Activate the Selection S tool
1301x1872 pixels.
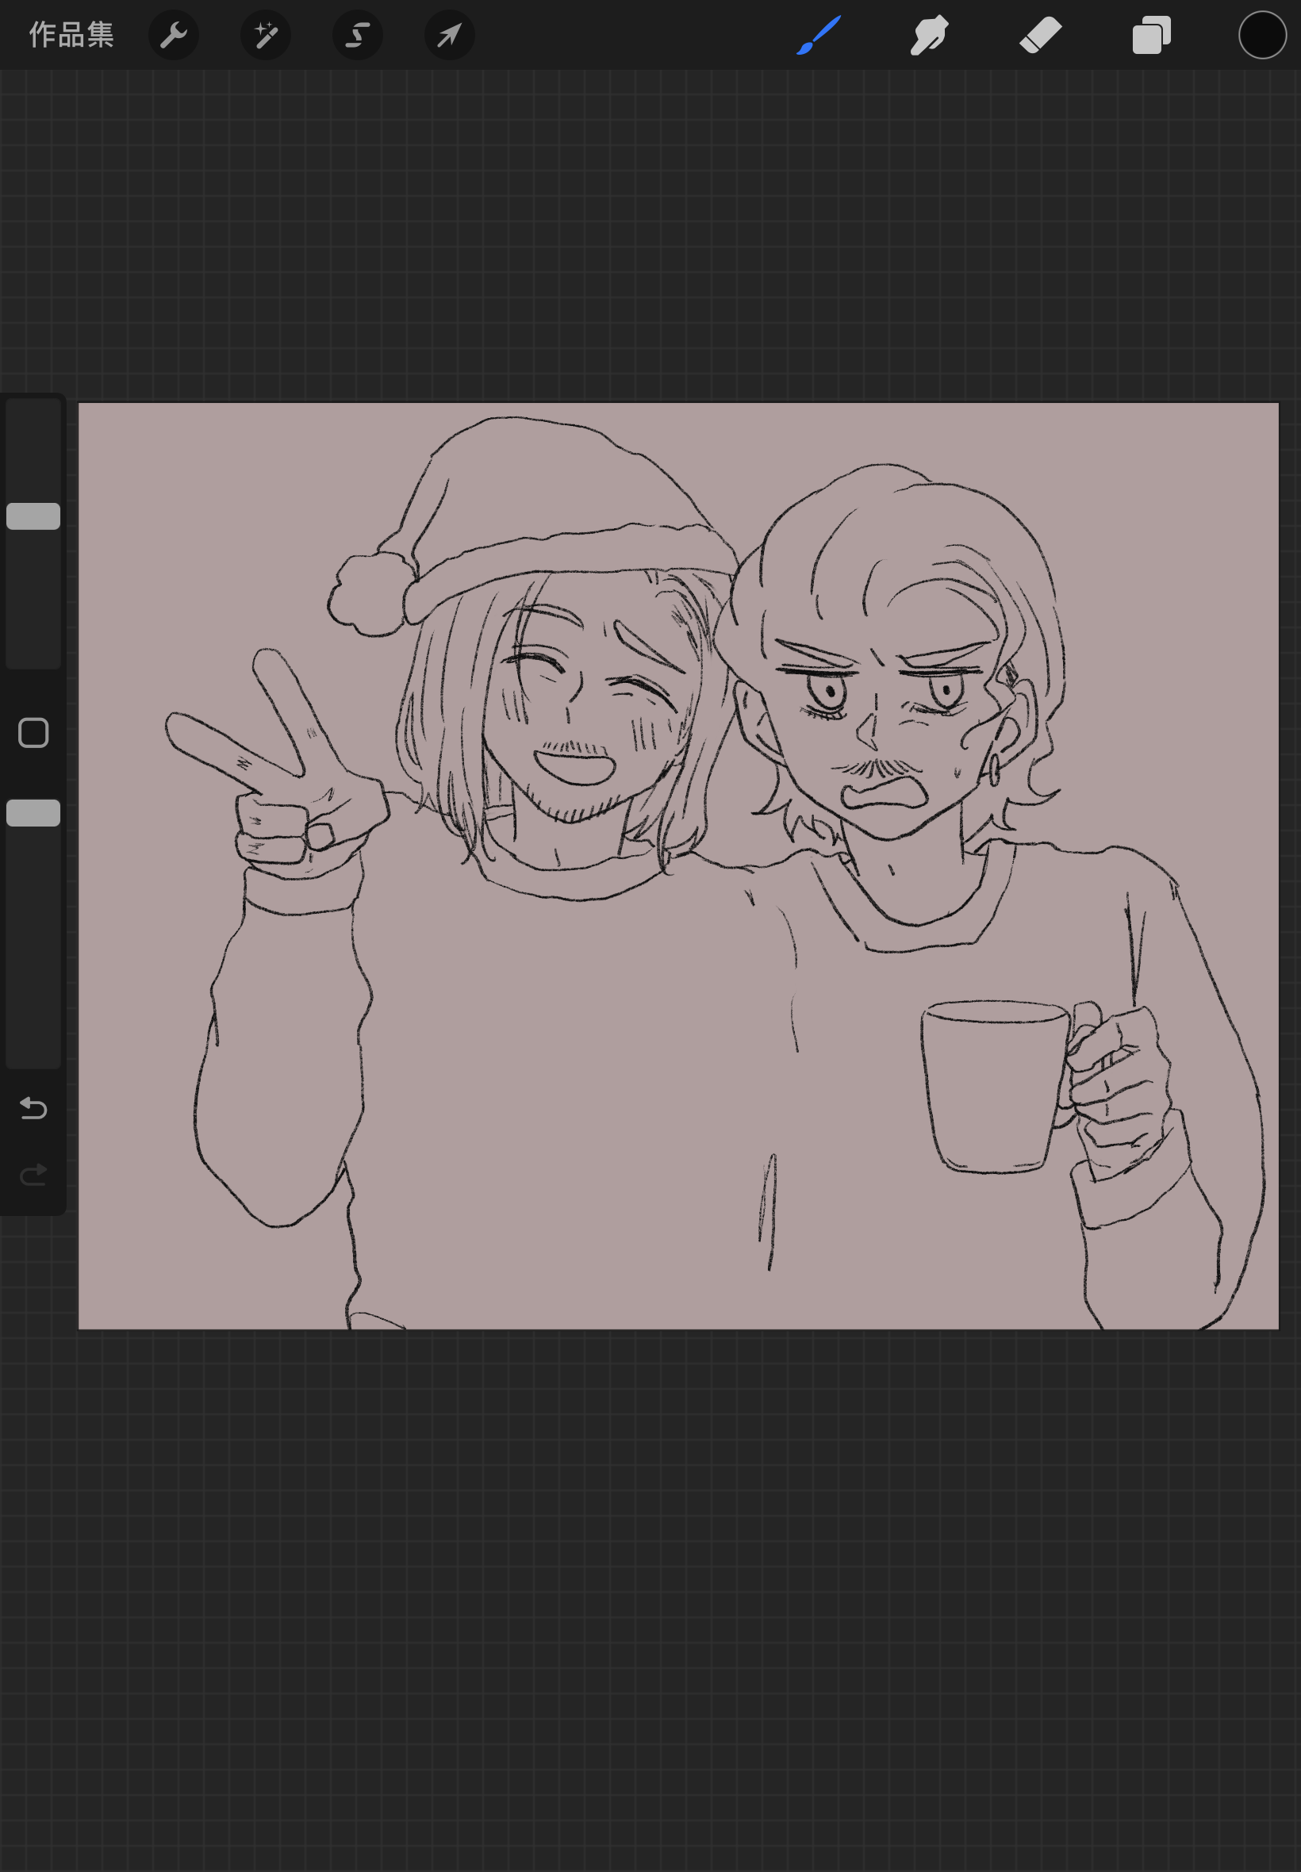[x=358, y=35]
